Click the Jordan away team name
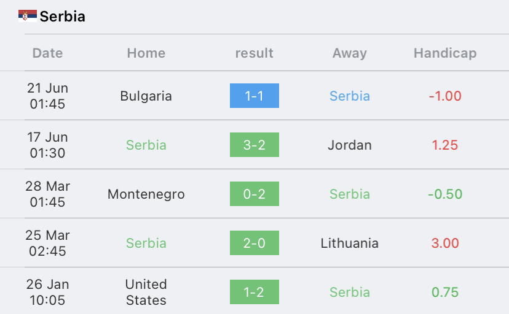 pos(350,145)
